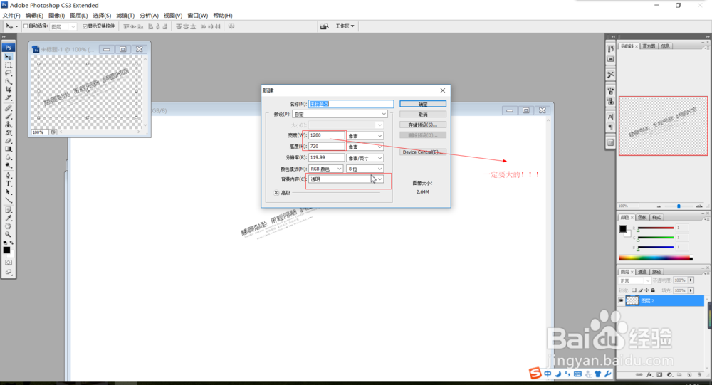Screen dimensions: 712x385
Task: Toggle the auto-select checkbox
Action: 26,26
